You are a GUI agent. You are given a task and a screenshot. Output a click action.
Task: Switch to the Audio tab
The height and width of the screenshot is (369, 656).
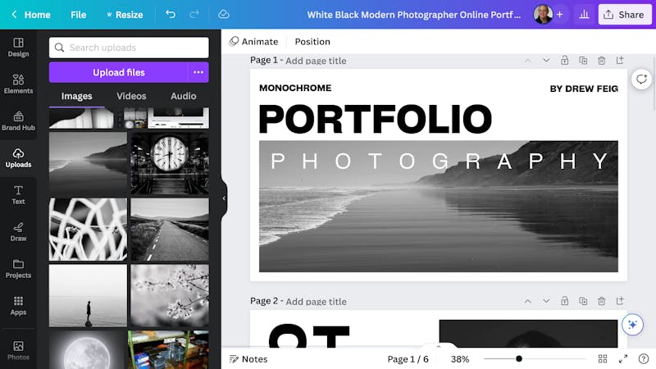183,96
